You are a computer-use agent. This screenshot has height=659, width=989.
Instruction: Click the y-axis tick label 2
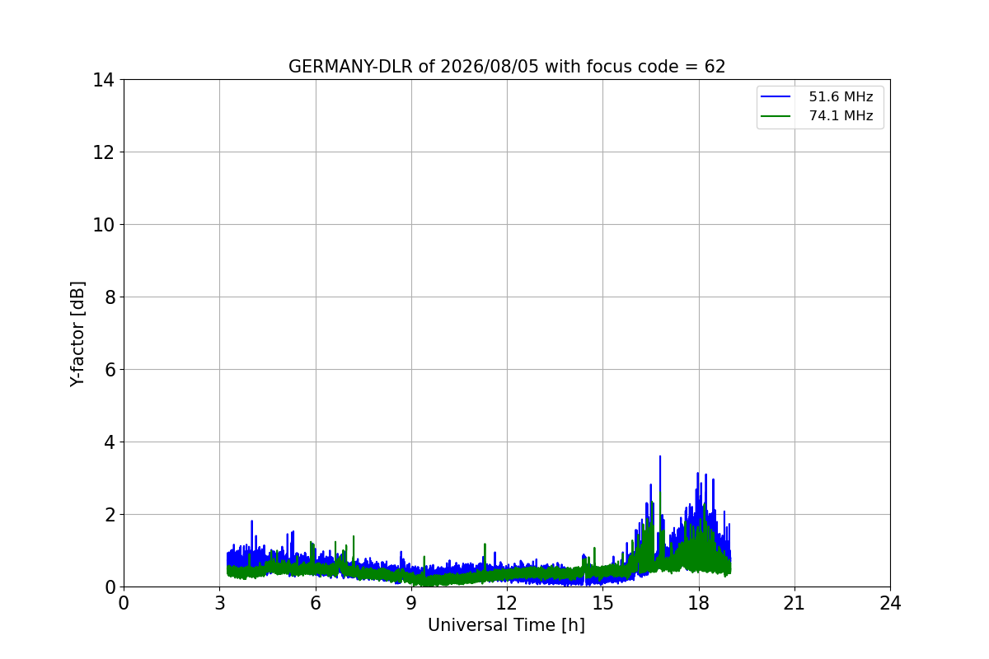click(x=109, y=515)
